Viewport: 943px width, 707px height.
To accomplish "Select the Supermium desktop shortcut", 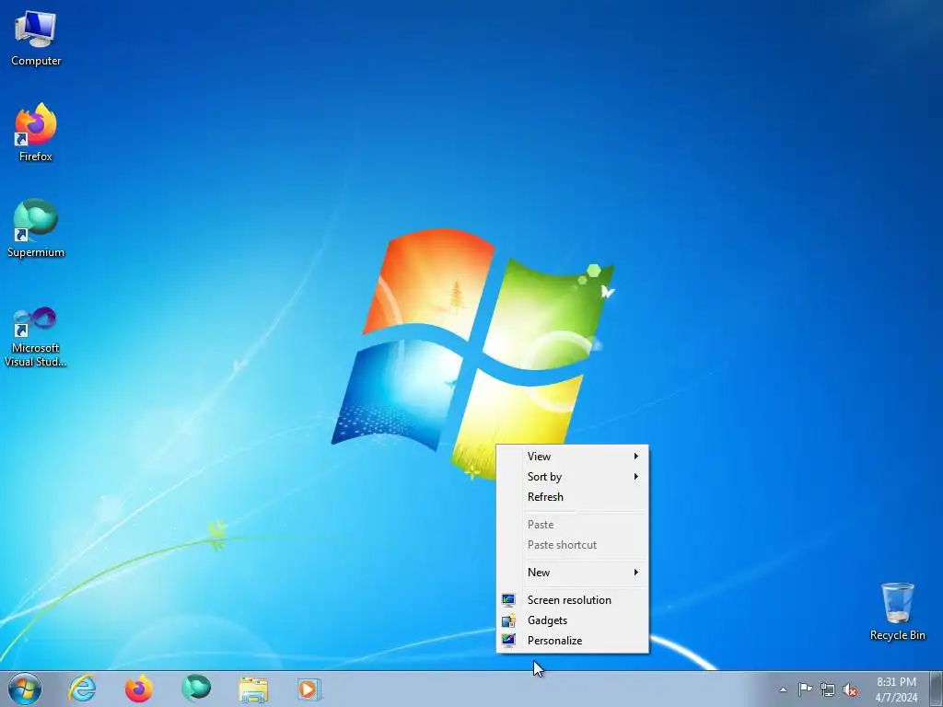I will pyautogui.click(x=36, y=228).
